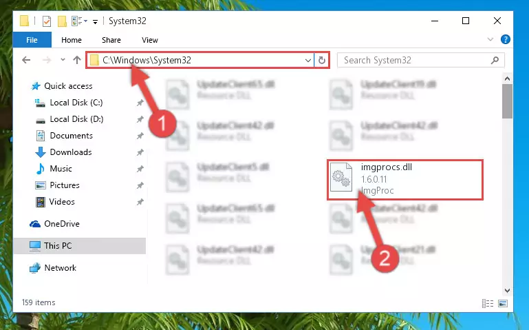
Task: Open the File ribbon tab
Action: 32,40
